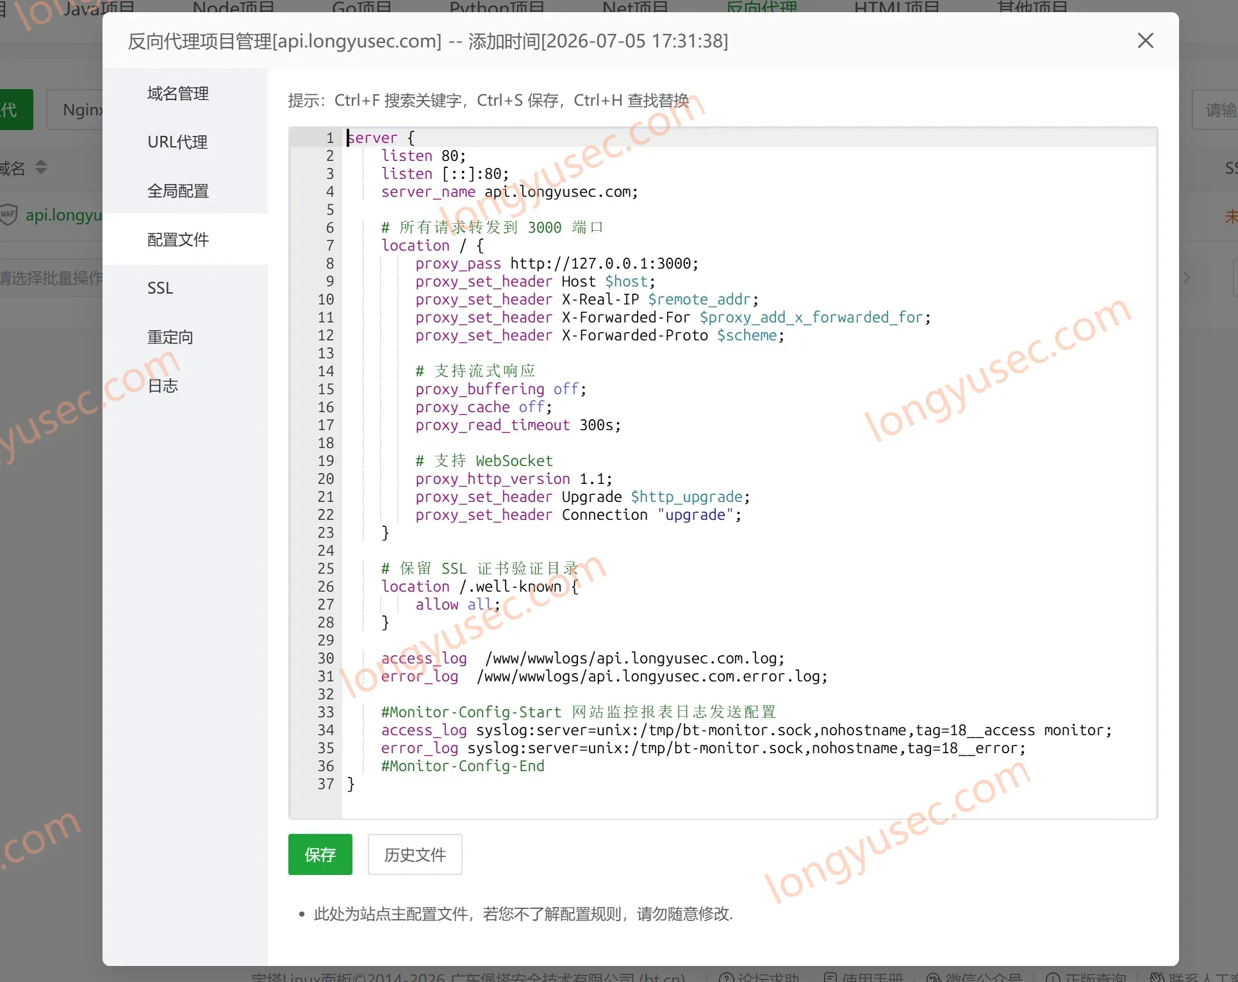Click the WAF shield icon beside api.longyusec domain
The width and height of the screenshot is (1238, 982).
(9, 214)
